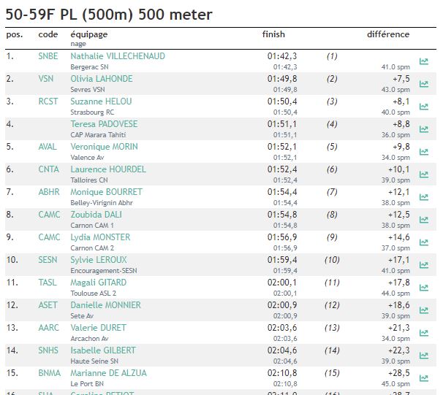Image resolution: width=443 pixels, height=395 pixels.
Task: Show graph icon for Teresa PADOVESE
Action: [x=423, y=129]
